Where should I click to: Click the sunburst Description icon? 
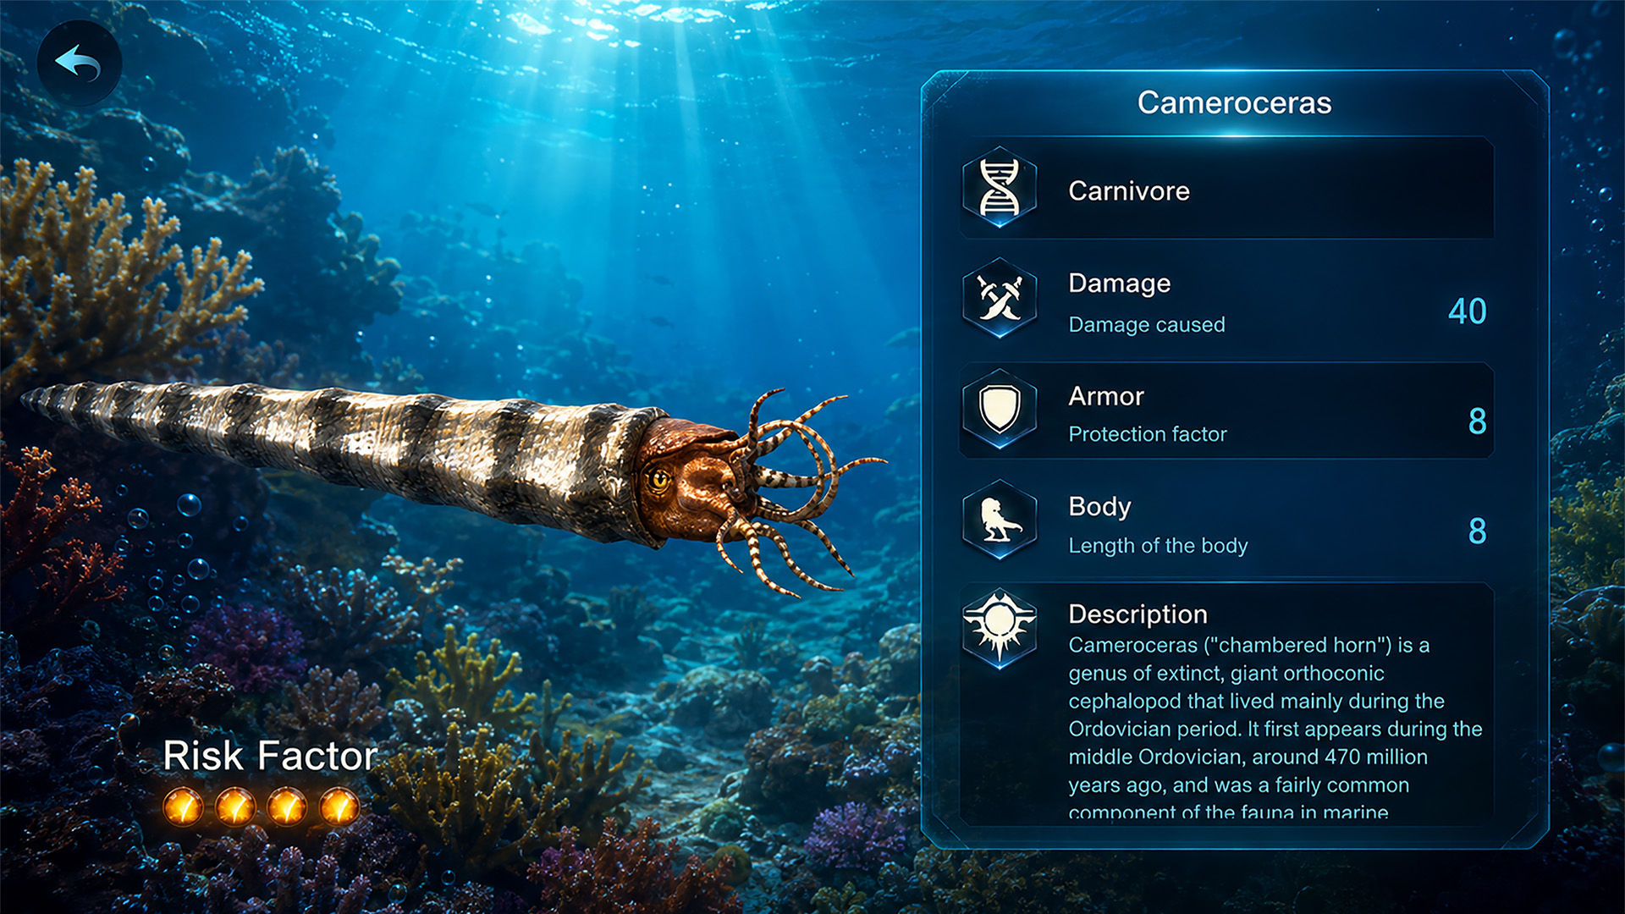click(x=1000, y=628)
